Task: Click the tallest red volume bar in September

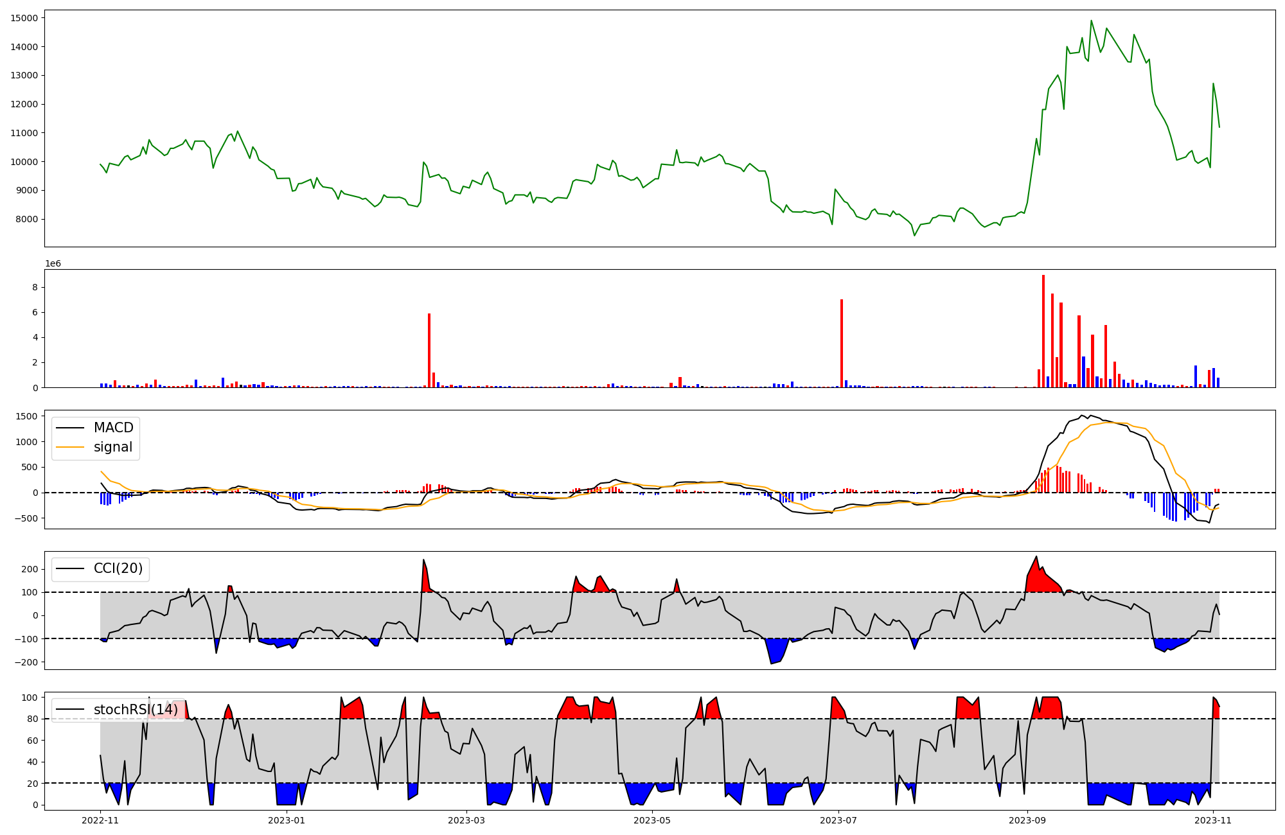Action: [1043, 331]
